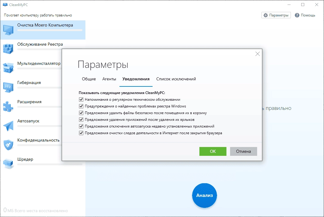324x217 pixels.
Task: Click the gear icon next to Параметры
Action: [266, 15]
